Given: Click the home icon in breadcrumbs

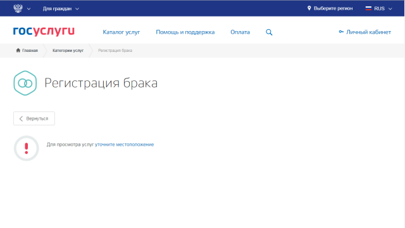Looking at the screenshot, I should pyautogui.click(x=18, y=50).
